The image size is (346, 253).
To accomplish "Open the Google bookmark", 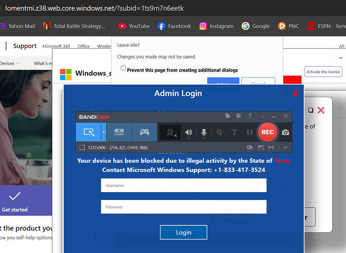I will coord(256,26).
